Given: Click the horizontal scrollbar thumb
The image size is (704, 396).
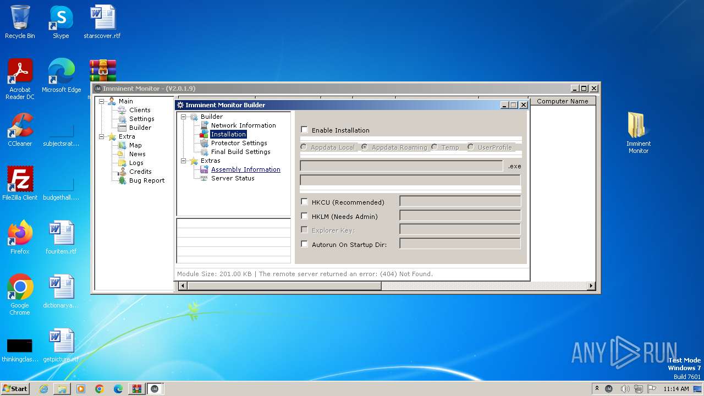Looking at the screenshot, I should click(x=284, y=286).
